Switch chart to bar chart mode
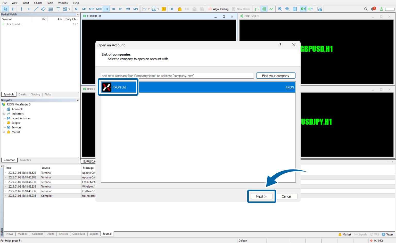396x243 pixels. coord(257,9)
